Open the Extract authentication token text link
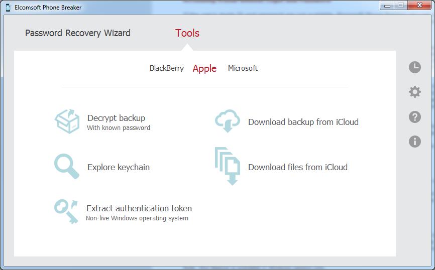 [139, 208]
